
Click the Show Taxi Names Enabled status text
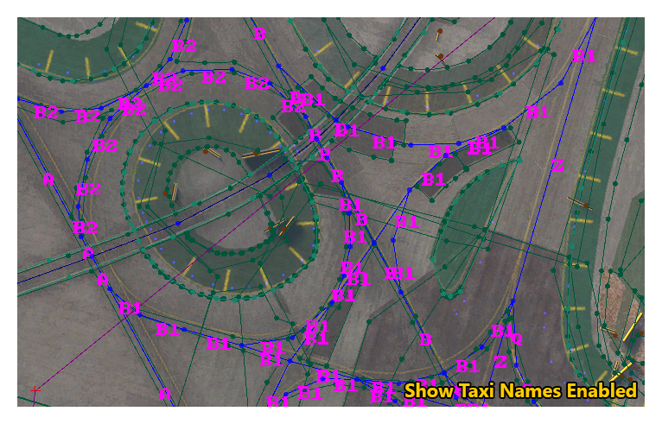coord(520,391)
